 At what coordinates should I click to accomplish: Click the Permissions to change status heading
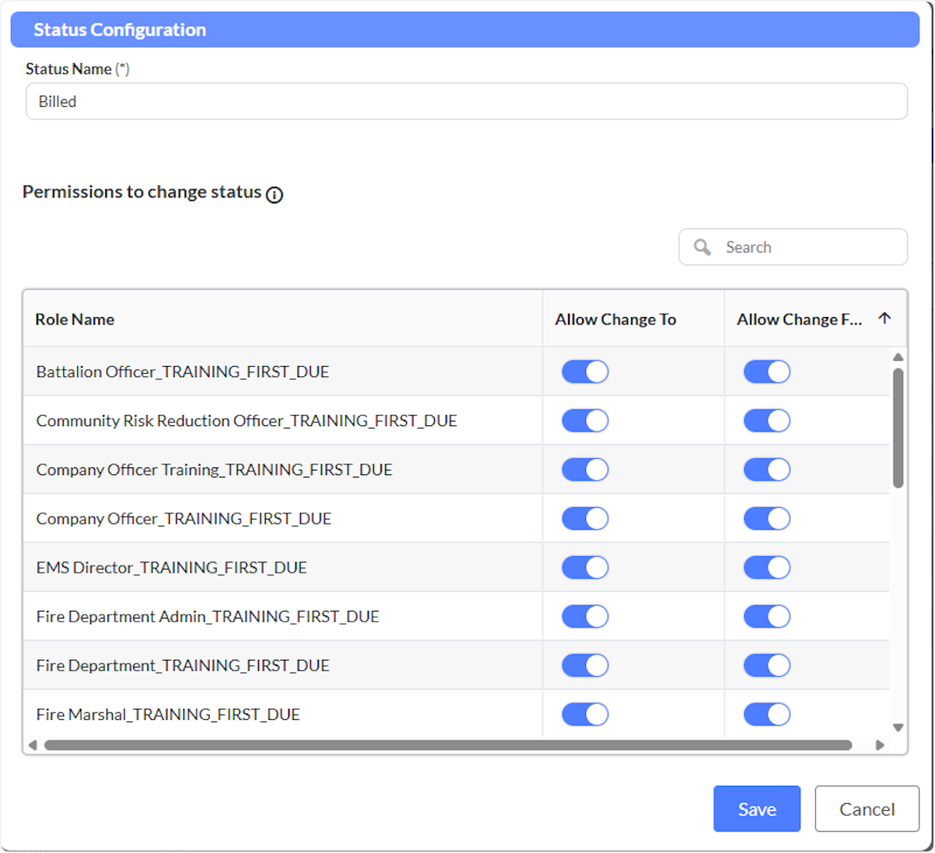(142, 192)
